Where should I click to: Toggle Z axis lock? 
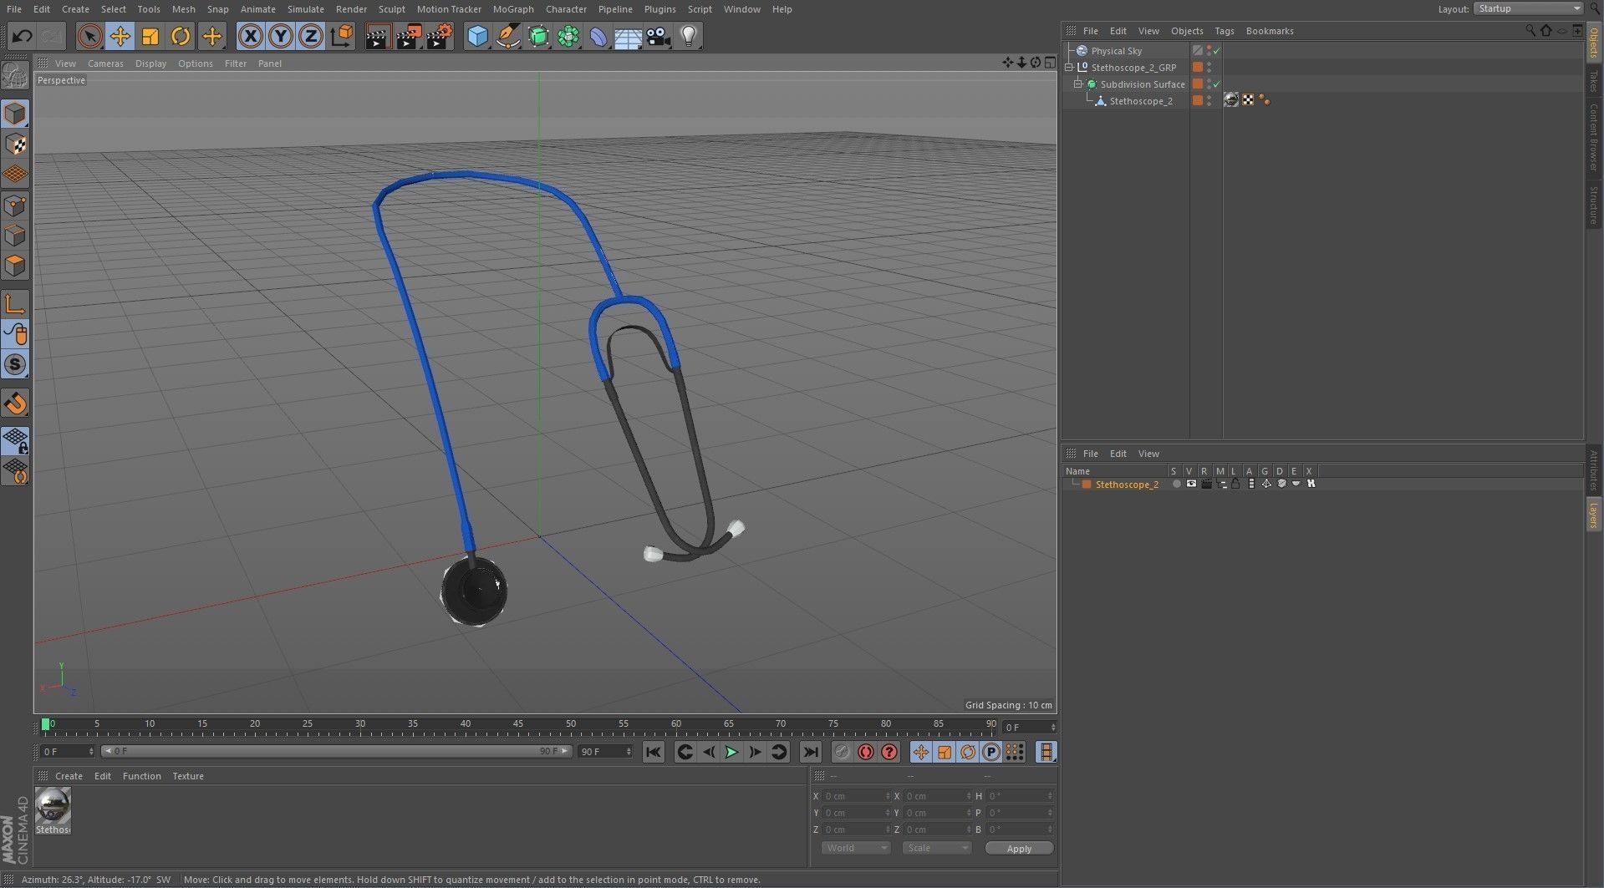pos(311,36)
